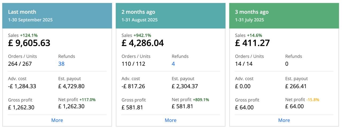Click the £ 266.41 estimated payout
This screenshot has width=342, height=130.
click(x=296, y=86)
